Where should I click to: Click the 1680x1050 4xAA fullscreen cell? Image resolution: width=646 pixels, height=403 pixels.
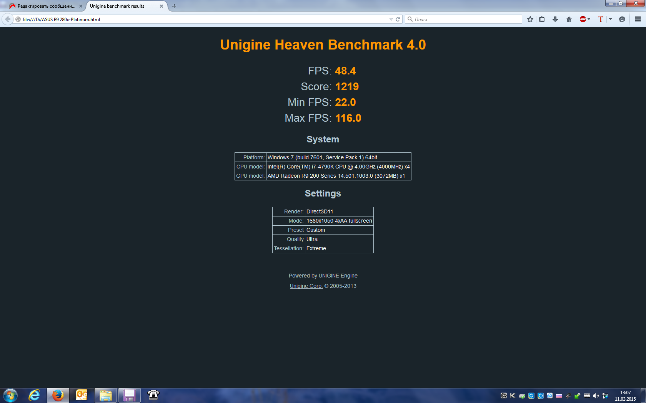pos(339,221)
